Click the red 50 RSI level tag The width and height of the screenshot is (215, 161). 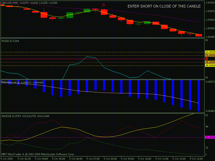coord(206,59)
